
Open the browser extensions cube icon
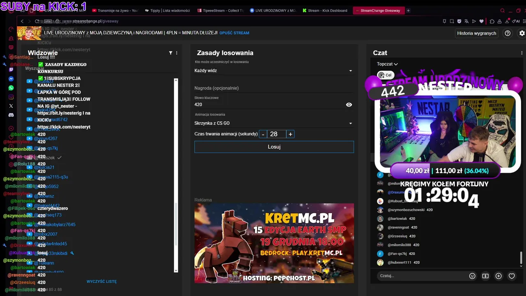click(x=492, y=21)
